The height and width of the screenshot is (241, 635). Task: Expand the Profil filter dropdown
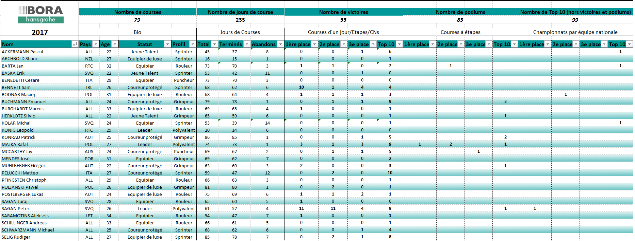193,44
